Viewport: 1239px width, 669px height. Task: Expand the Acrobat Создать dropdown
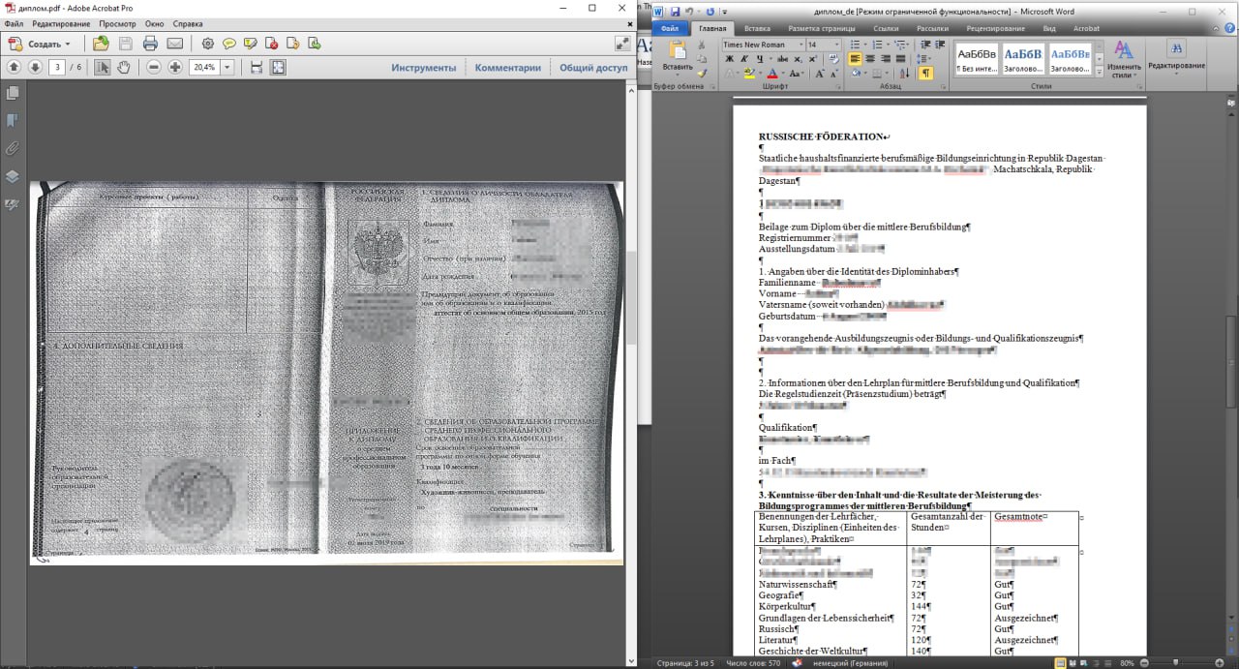pyautogui.click(x=68, y=45)
